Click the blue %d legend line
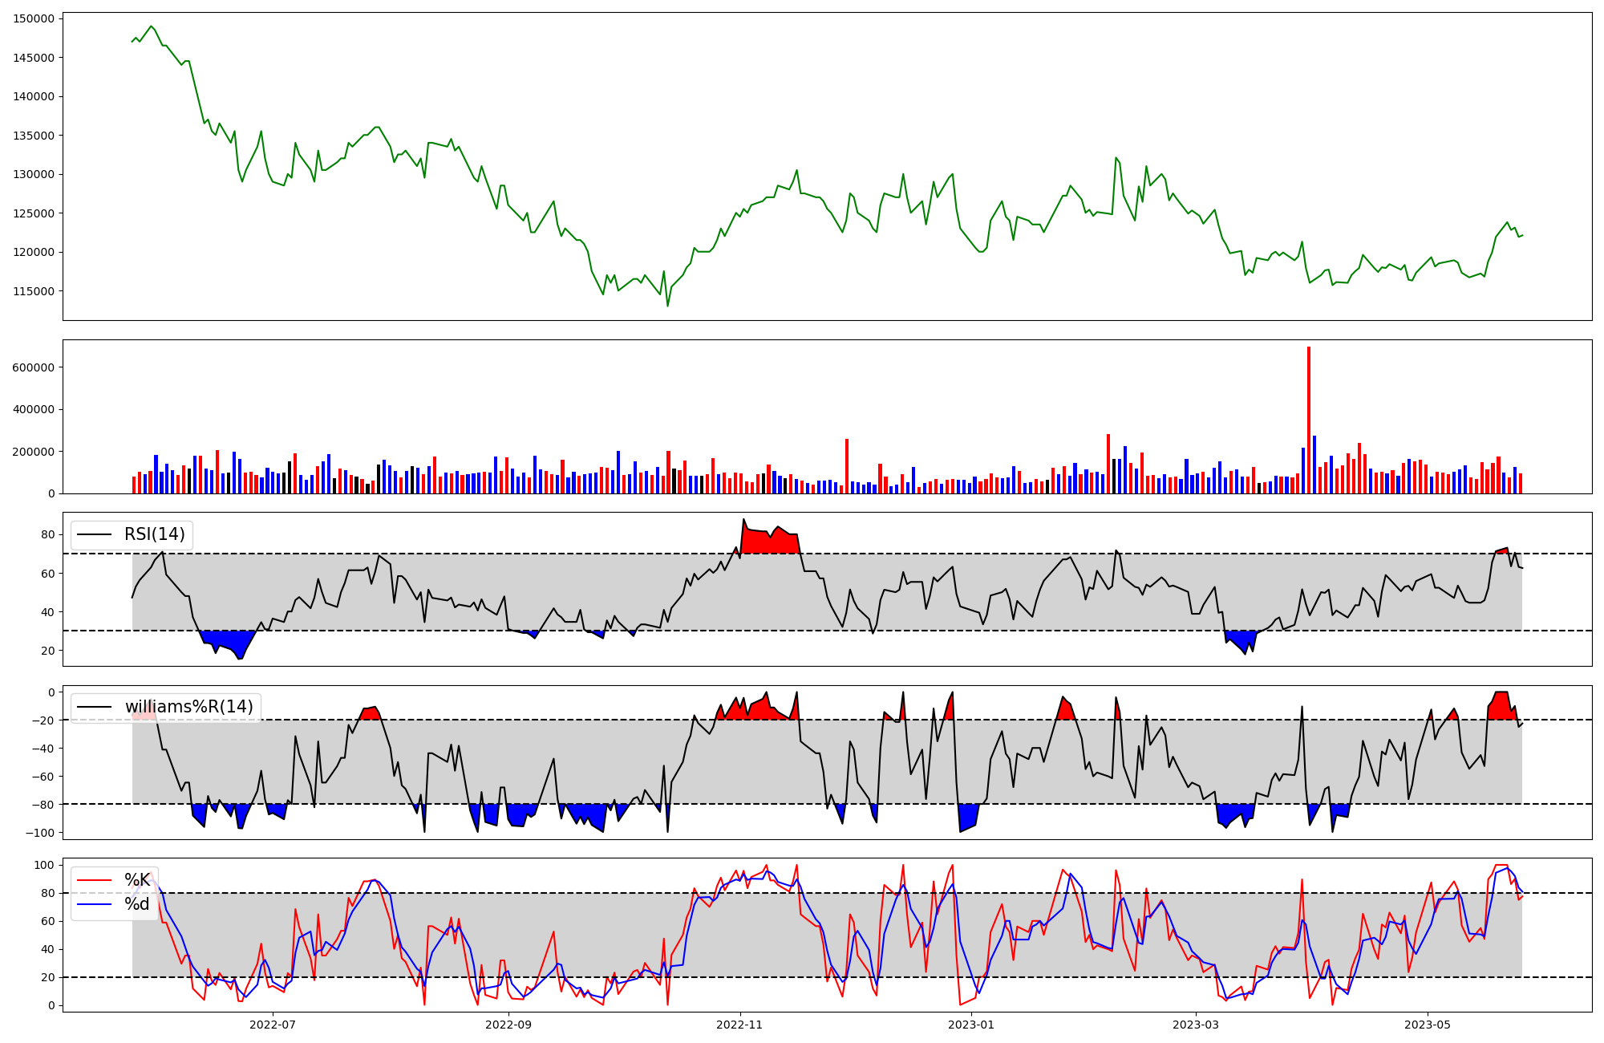Screen dimensions: 1604x1043 (95, 904)
